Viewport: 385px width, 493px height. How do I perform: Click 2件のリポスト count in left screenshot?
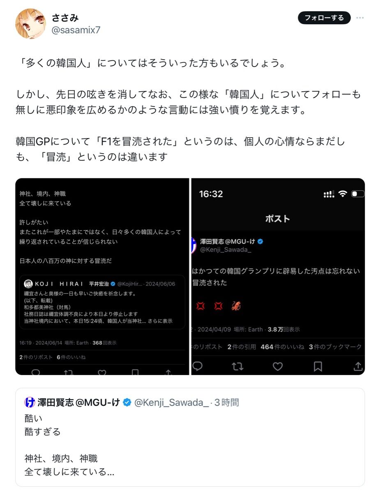click(36, 357)
